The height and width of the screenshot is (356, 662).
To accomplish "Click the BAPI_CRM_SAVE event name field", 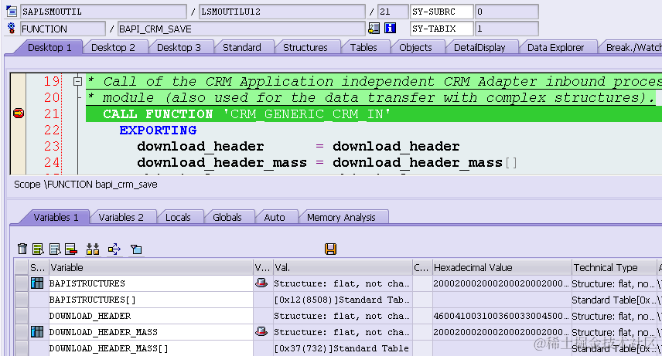I will (x=241, y=29).
